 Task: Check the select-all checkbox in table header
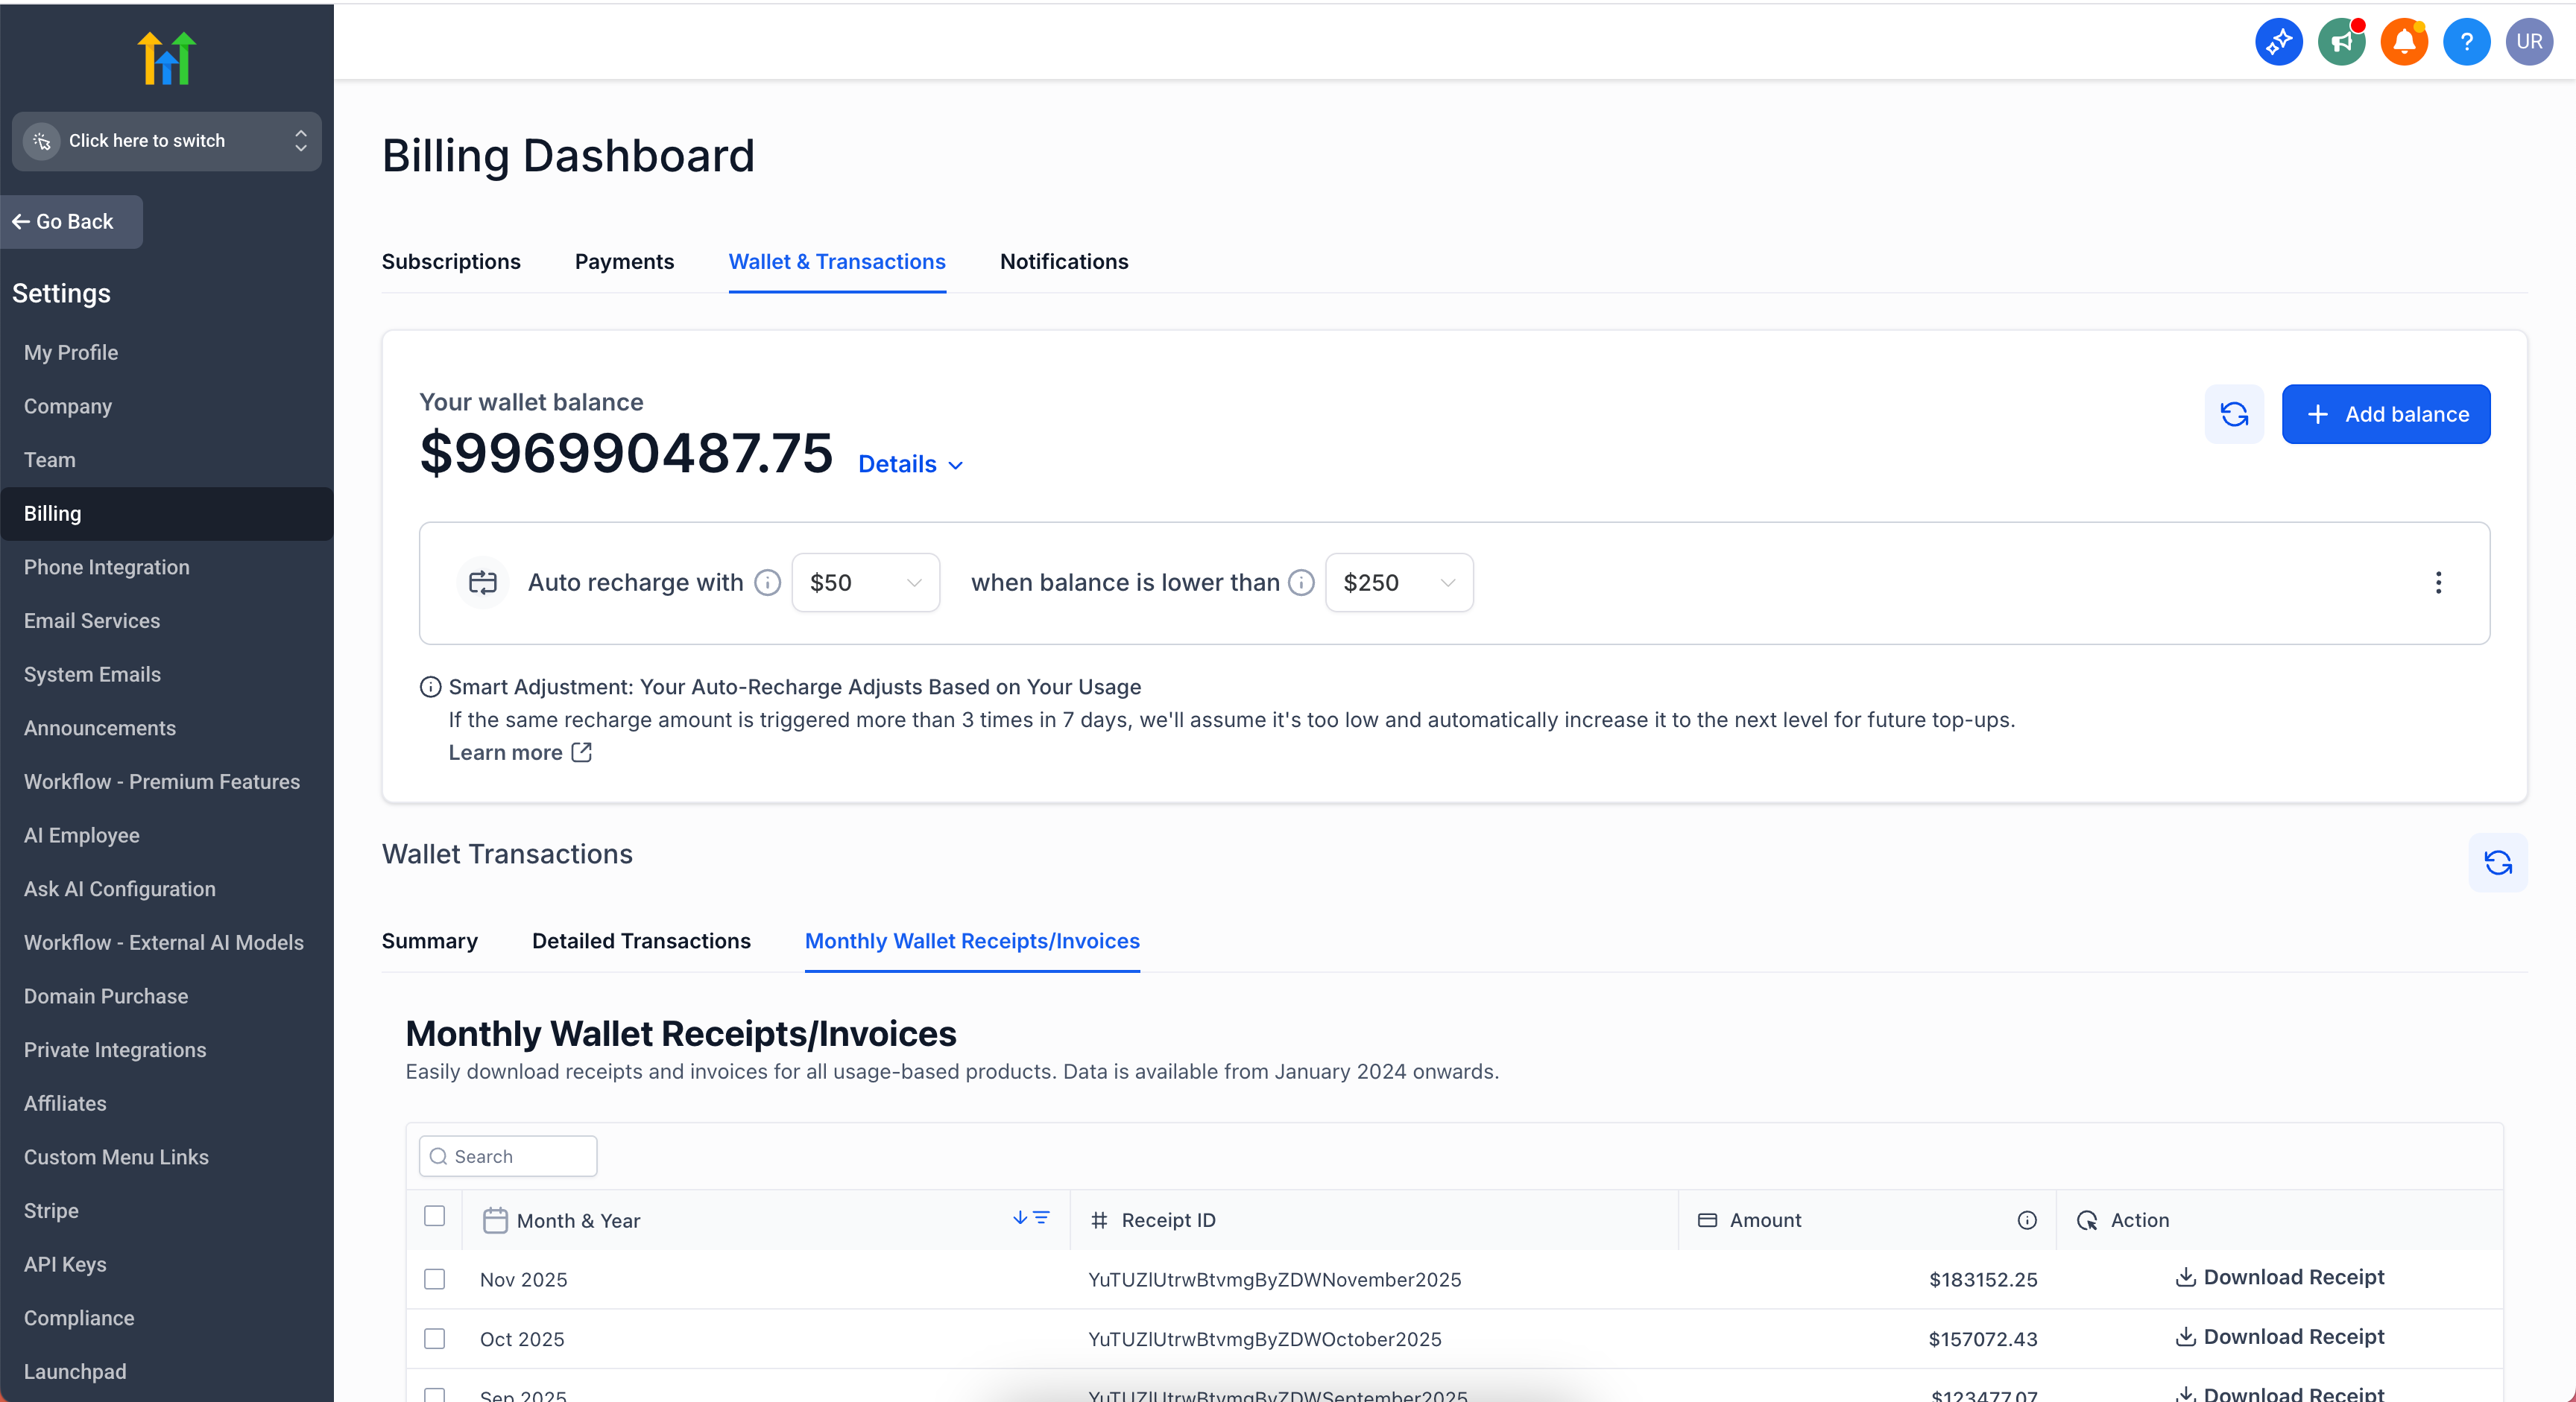coord(434,1216)
